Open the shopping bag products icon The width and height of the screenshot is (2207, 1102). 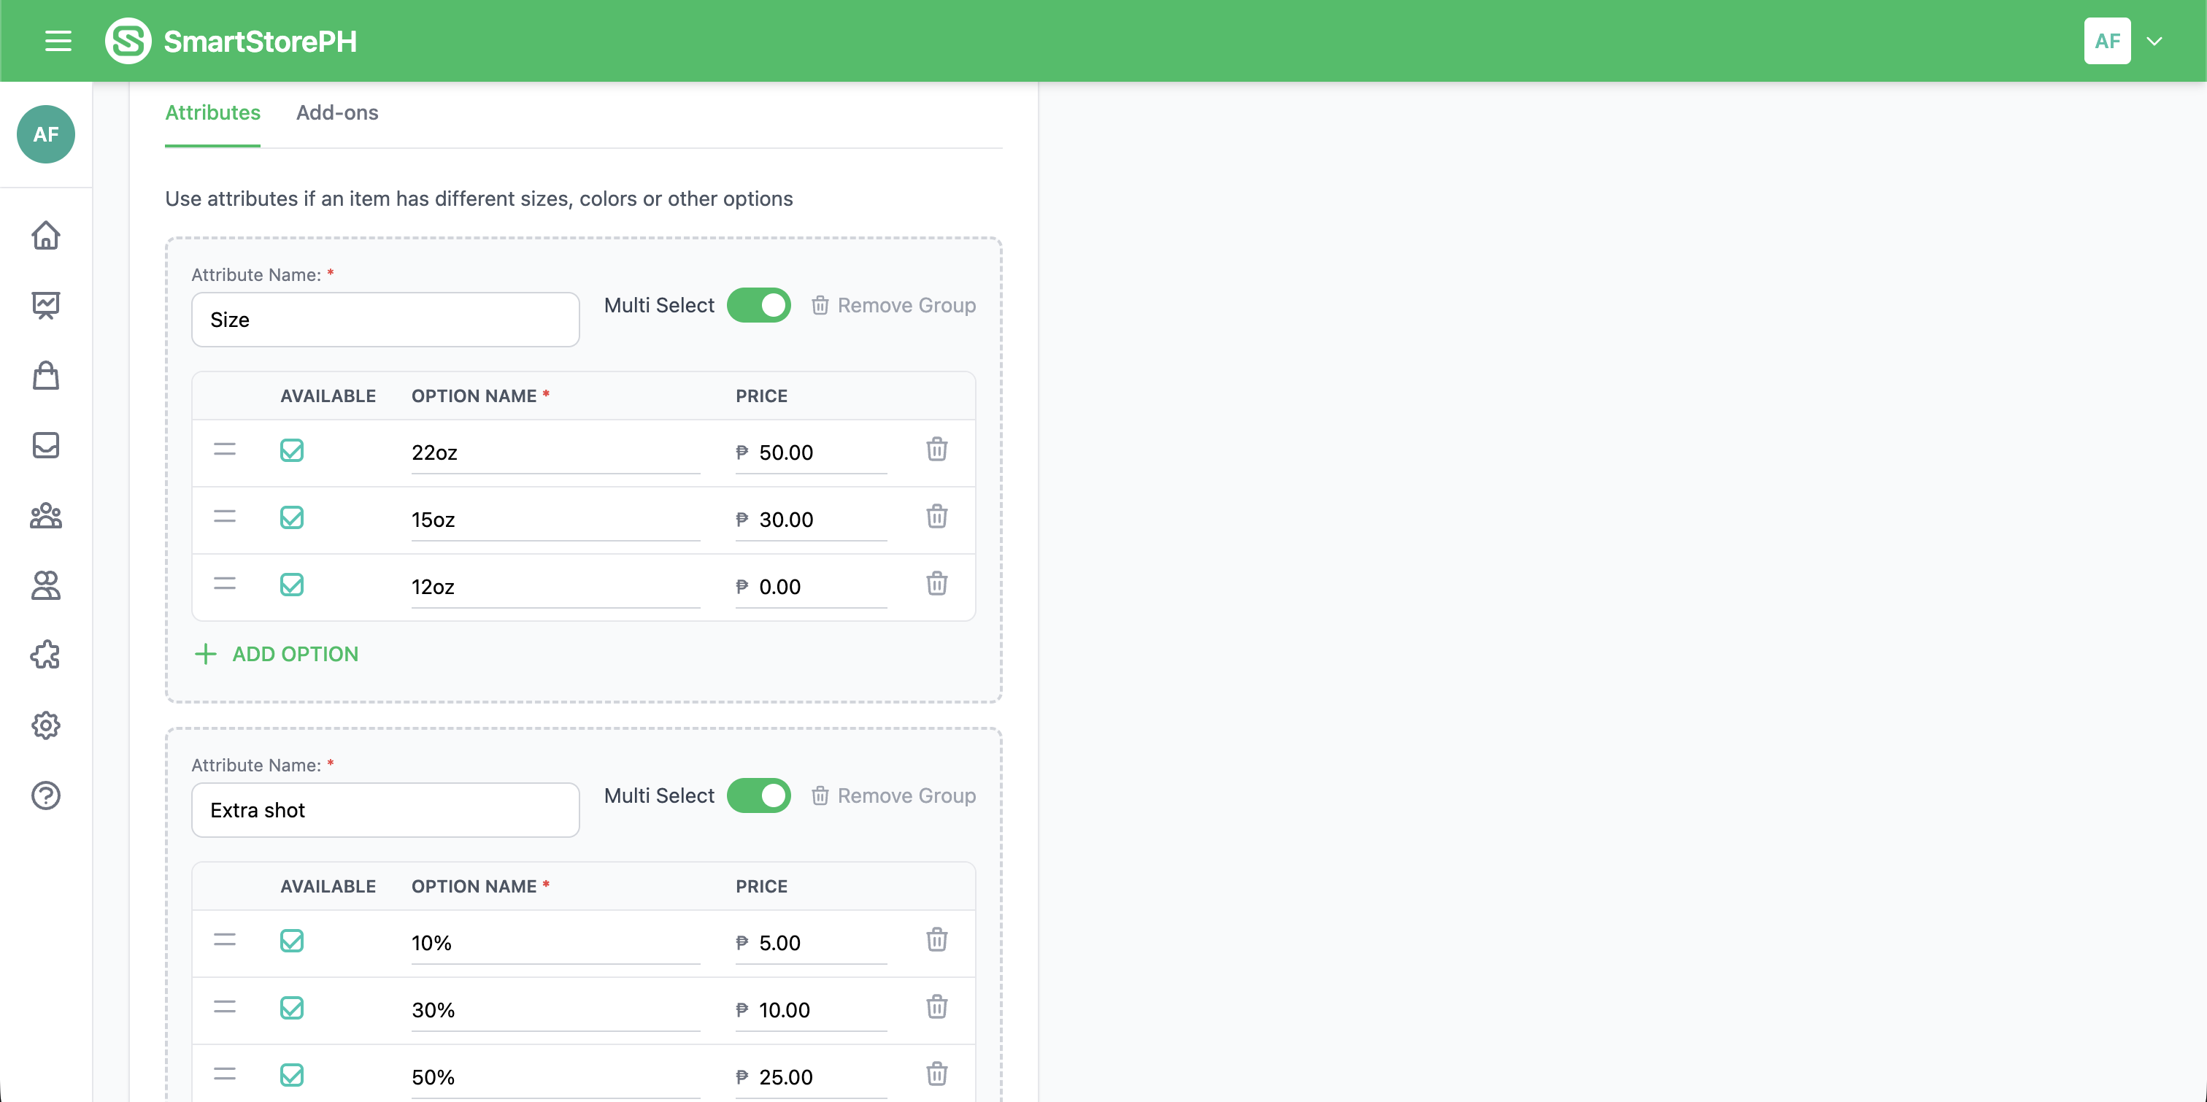[45, 375]
